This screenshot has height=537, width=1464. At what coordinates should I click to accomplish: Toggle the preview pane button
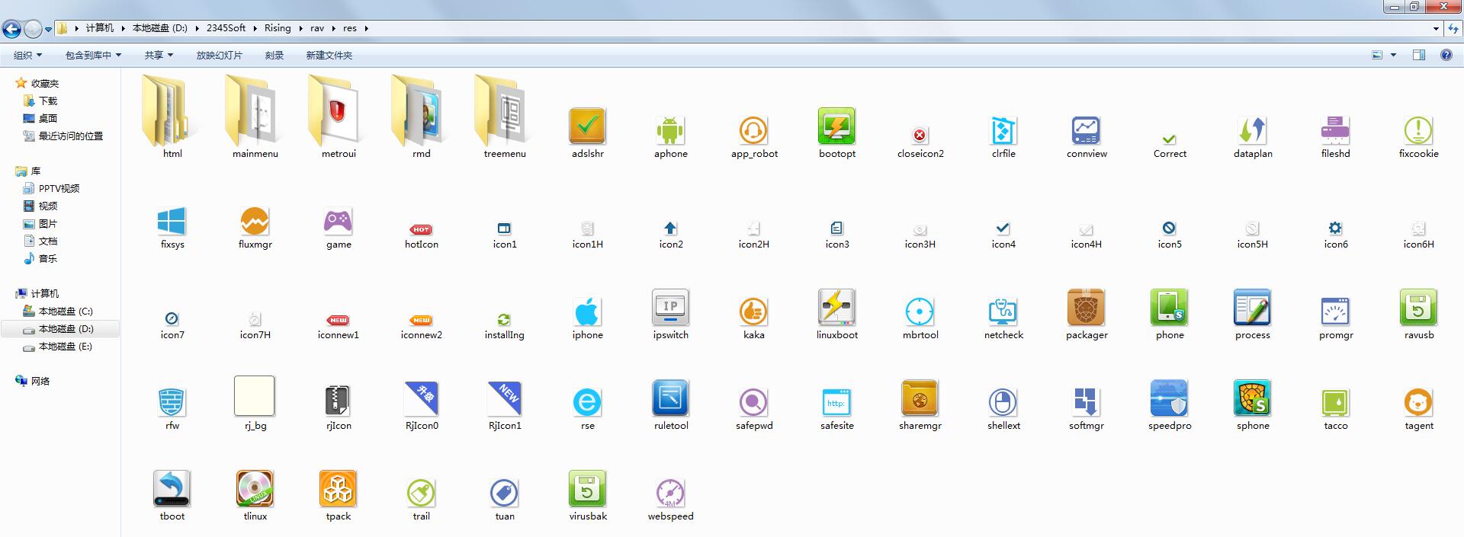tap(1418, 55)
